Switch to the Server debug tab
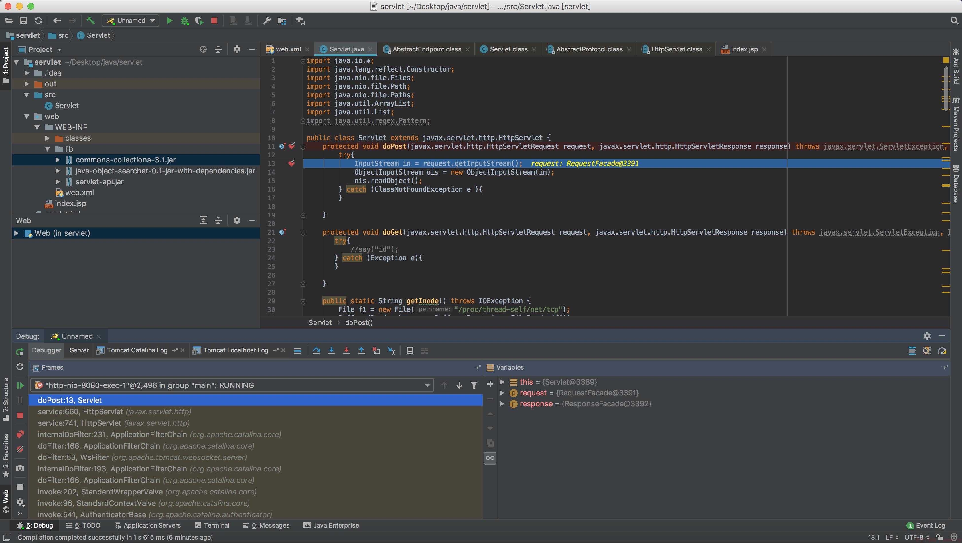The height and width of the screenshot is (543, 962). pos(79,350)
